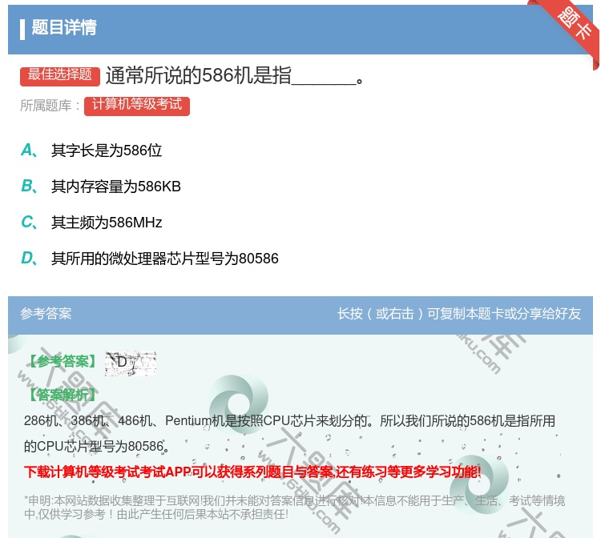Click the 题目详情 header title
601x538 pixels.
(x=64, y=27)
